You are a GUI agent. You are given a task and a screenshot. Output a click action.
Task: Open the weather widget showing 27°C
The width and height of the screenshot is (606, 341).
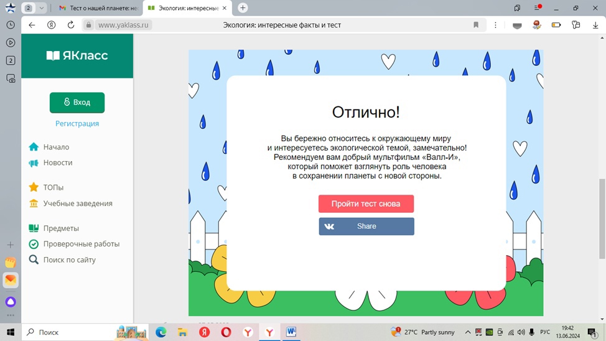[x=423, y=332]
